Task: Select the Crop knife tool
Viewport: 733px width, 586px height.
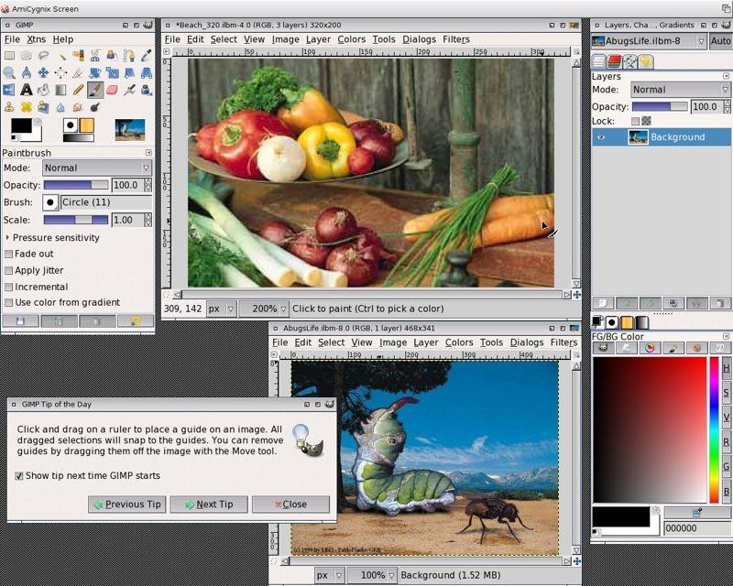Action: (78, 72)
